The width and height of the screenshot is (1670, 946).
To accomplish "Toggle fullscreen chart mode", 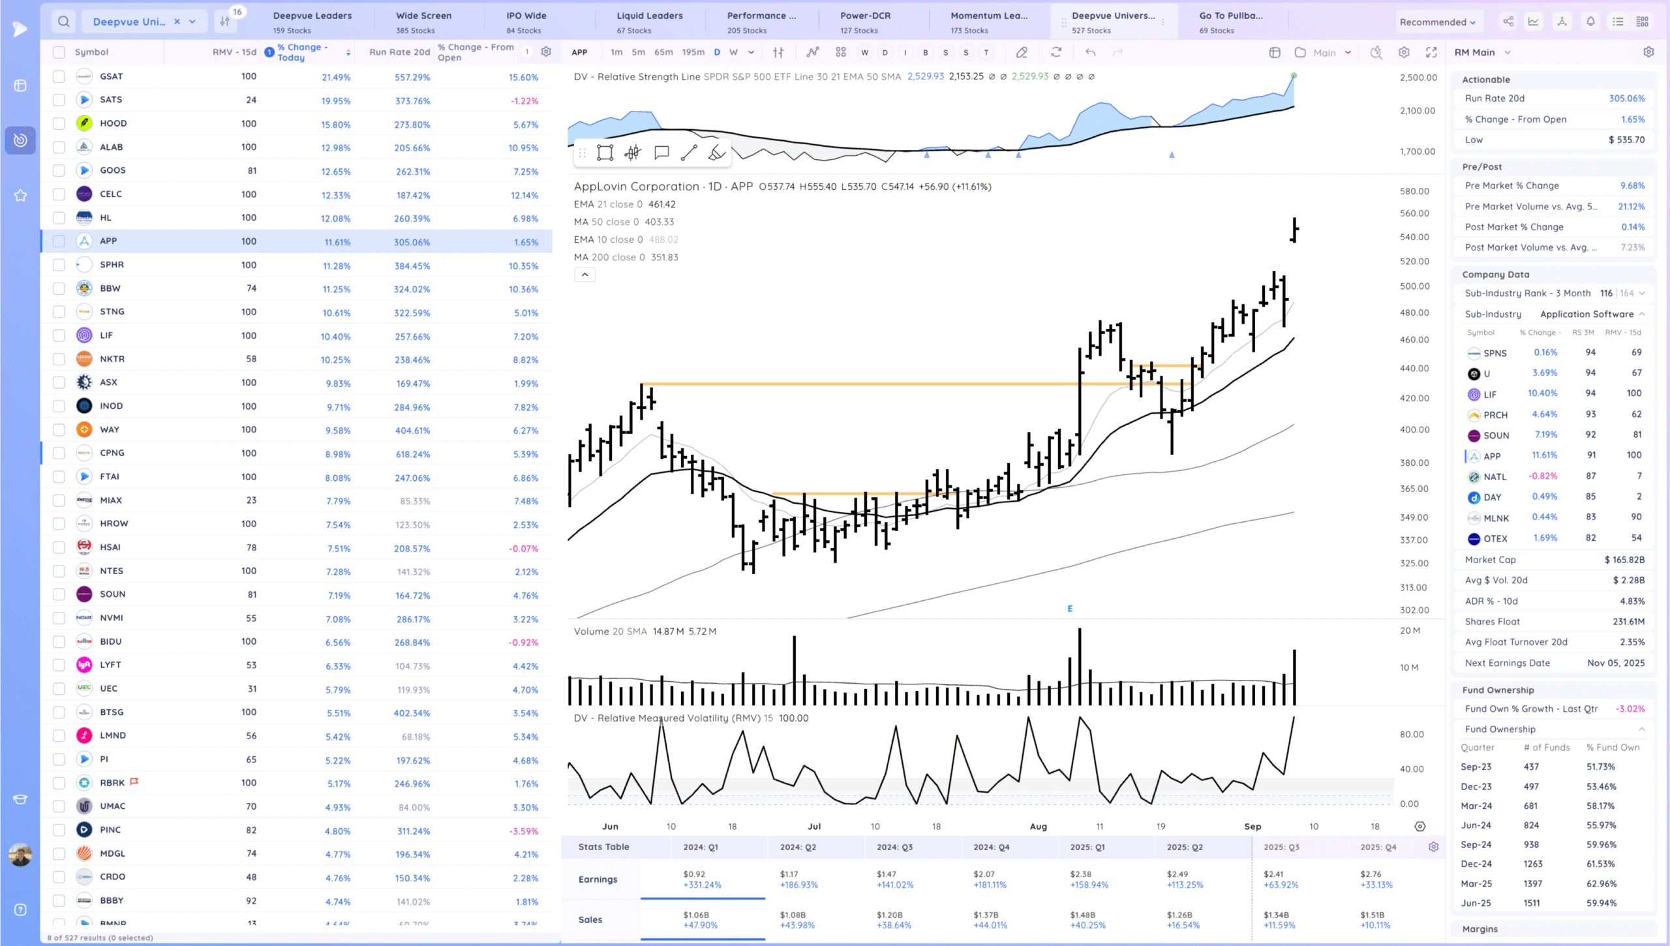I will click(x=1431, y=52).
